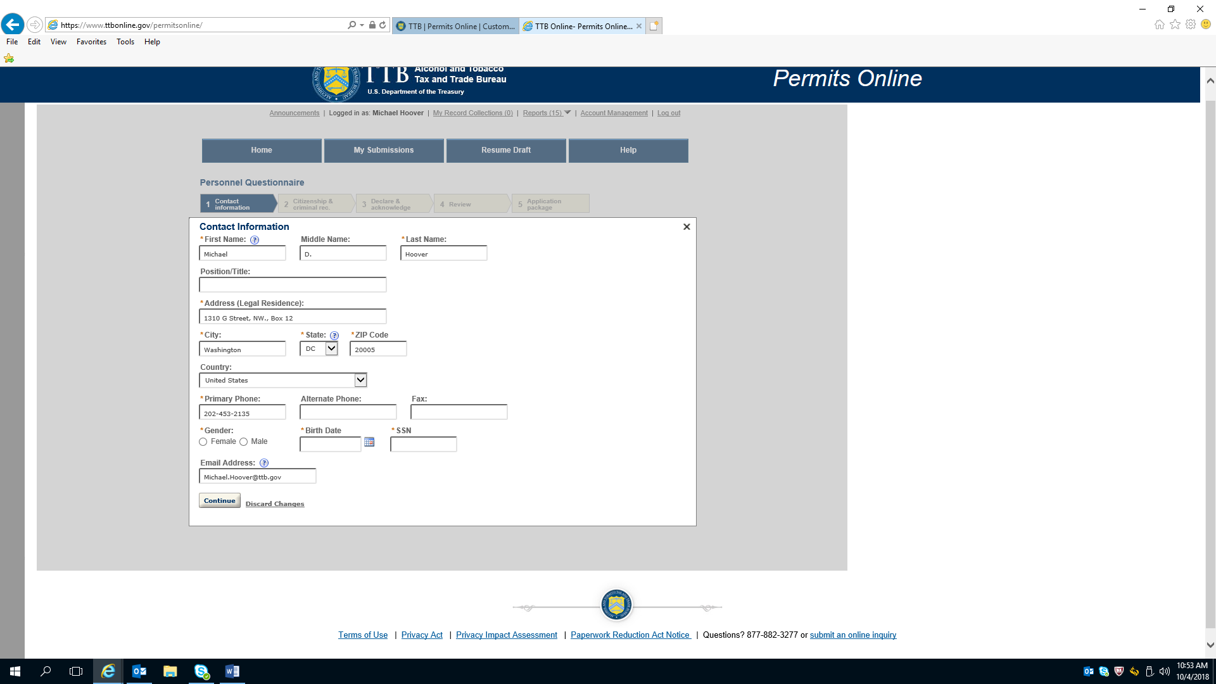Expand the Reports (15) dropdown arrow
This screenshot has height=684, width=1216.
point(567,113)
